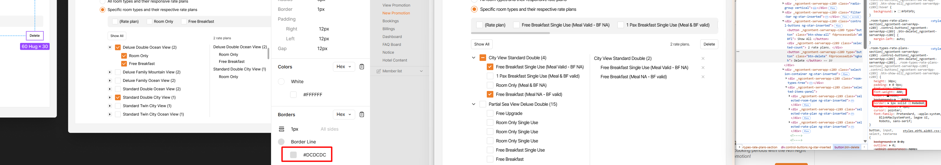941x165 pixels.
Task: Click the Member list edit icon
Action: coord(379,71)
